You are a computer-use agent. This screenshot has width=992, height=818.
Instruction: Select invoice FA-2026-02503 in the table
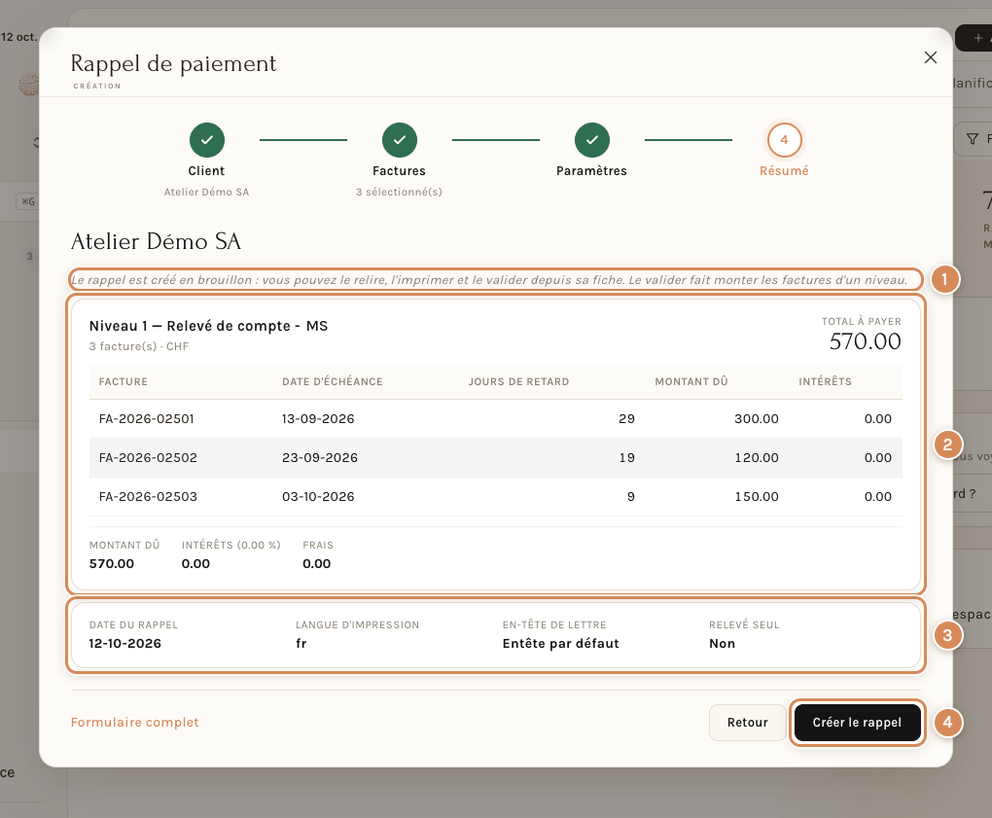tap(148, 497)
